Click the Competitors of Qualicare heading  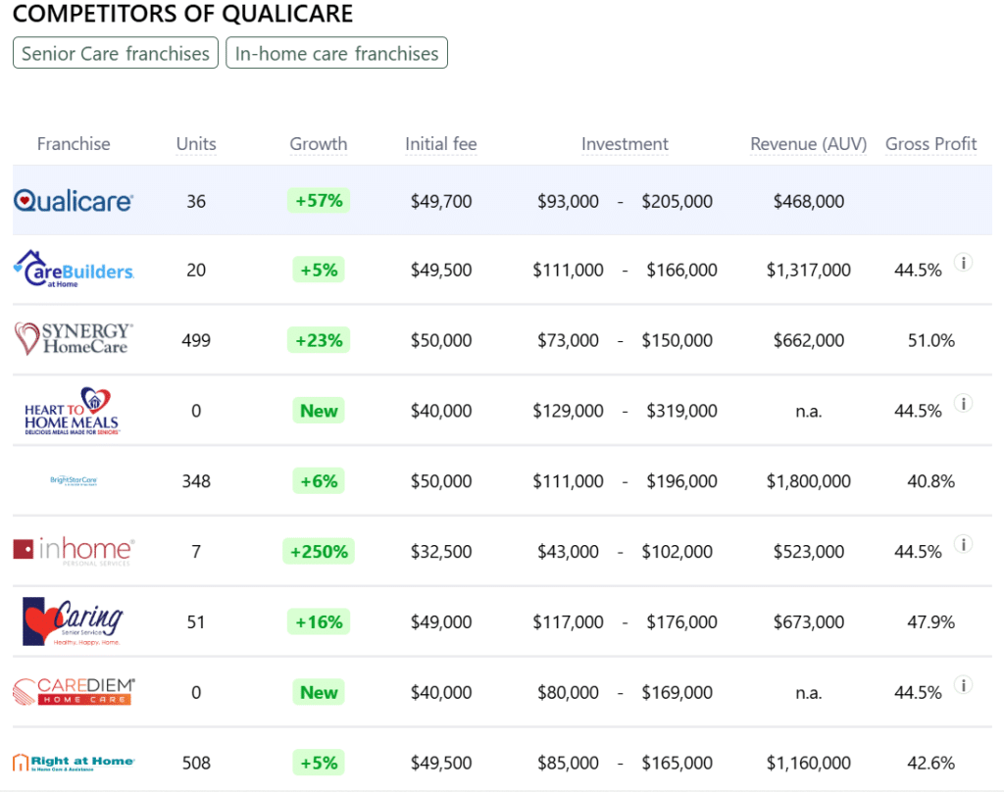(182, 14)
